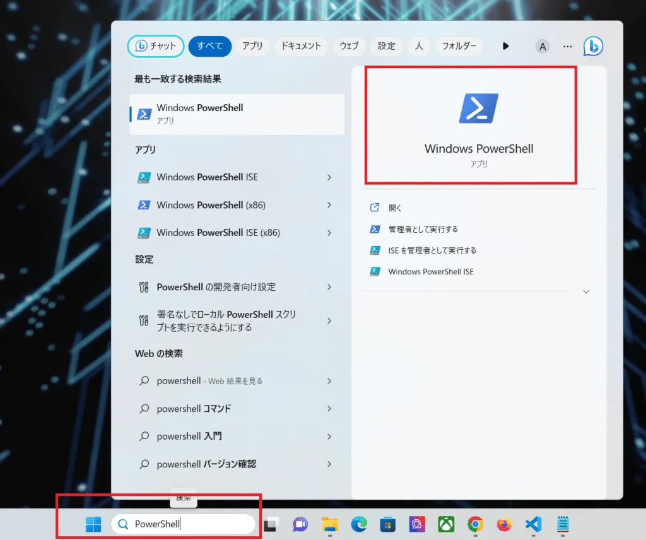
Task: Expand powershell バージョン確認 suggestion chevron
Action: (329, 464)
